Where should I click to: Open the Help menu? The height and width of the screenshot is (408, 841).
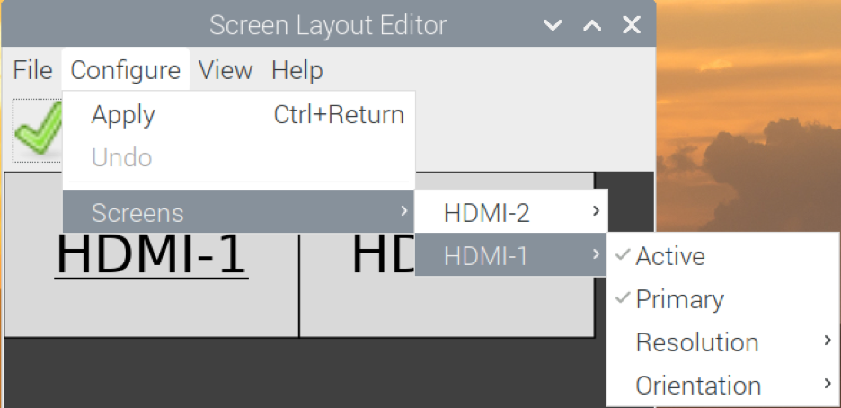[297, 70]
